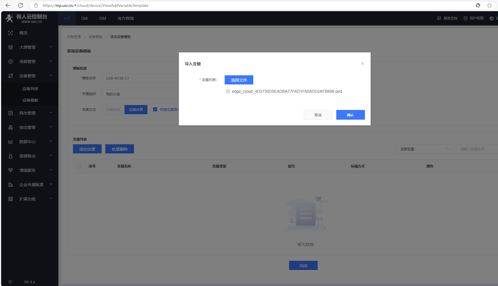The width and height of the screenshot is (498, 286).
Task: Click the edge_cloud .ued file name
Action: click(287, 91)
